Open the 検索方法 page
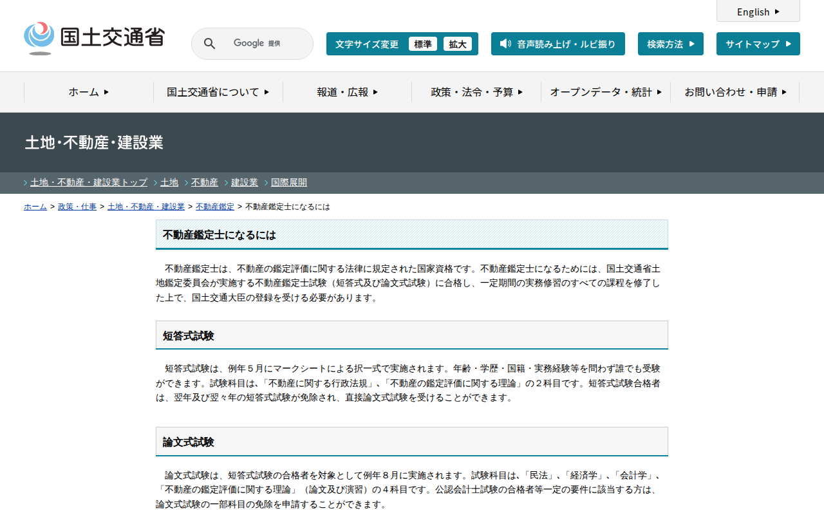Image resolution: width=824 pixels, height=515 pixels. tap(670, 44)
